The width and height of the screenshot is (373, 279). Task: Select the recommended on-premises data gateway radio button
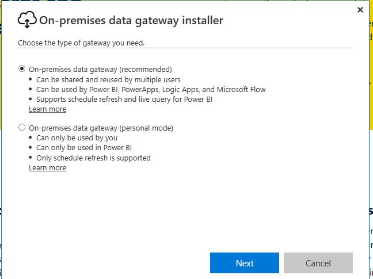pyautogui.click(x=22, y=68)
